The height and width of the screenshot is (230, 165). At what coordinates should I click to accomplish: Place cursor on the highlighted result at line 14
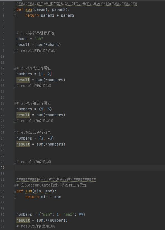pos(23,80)
